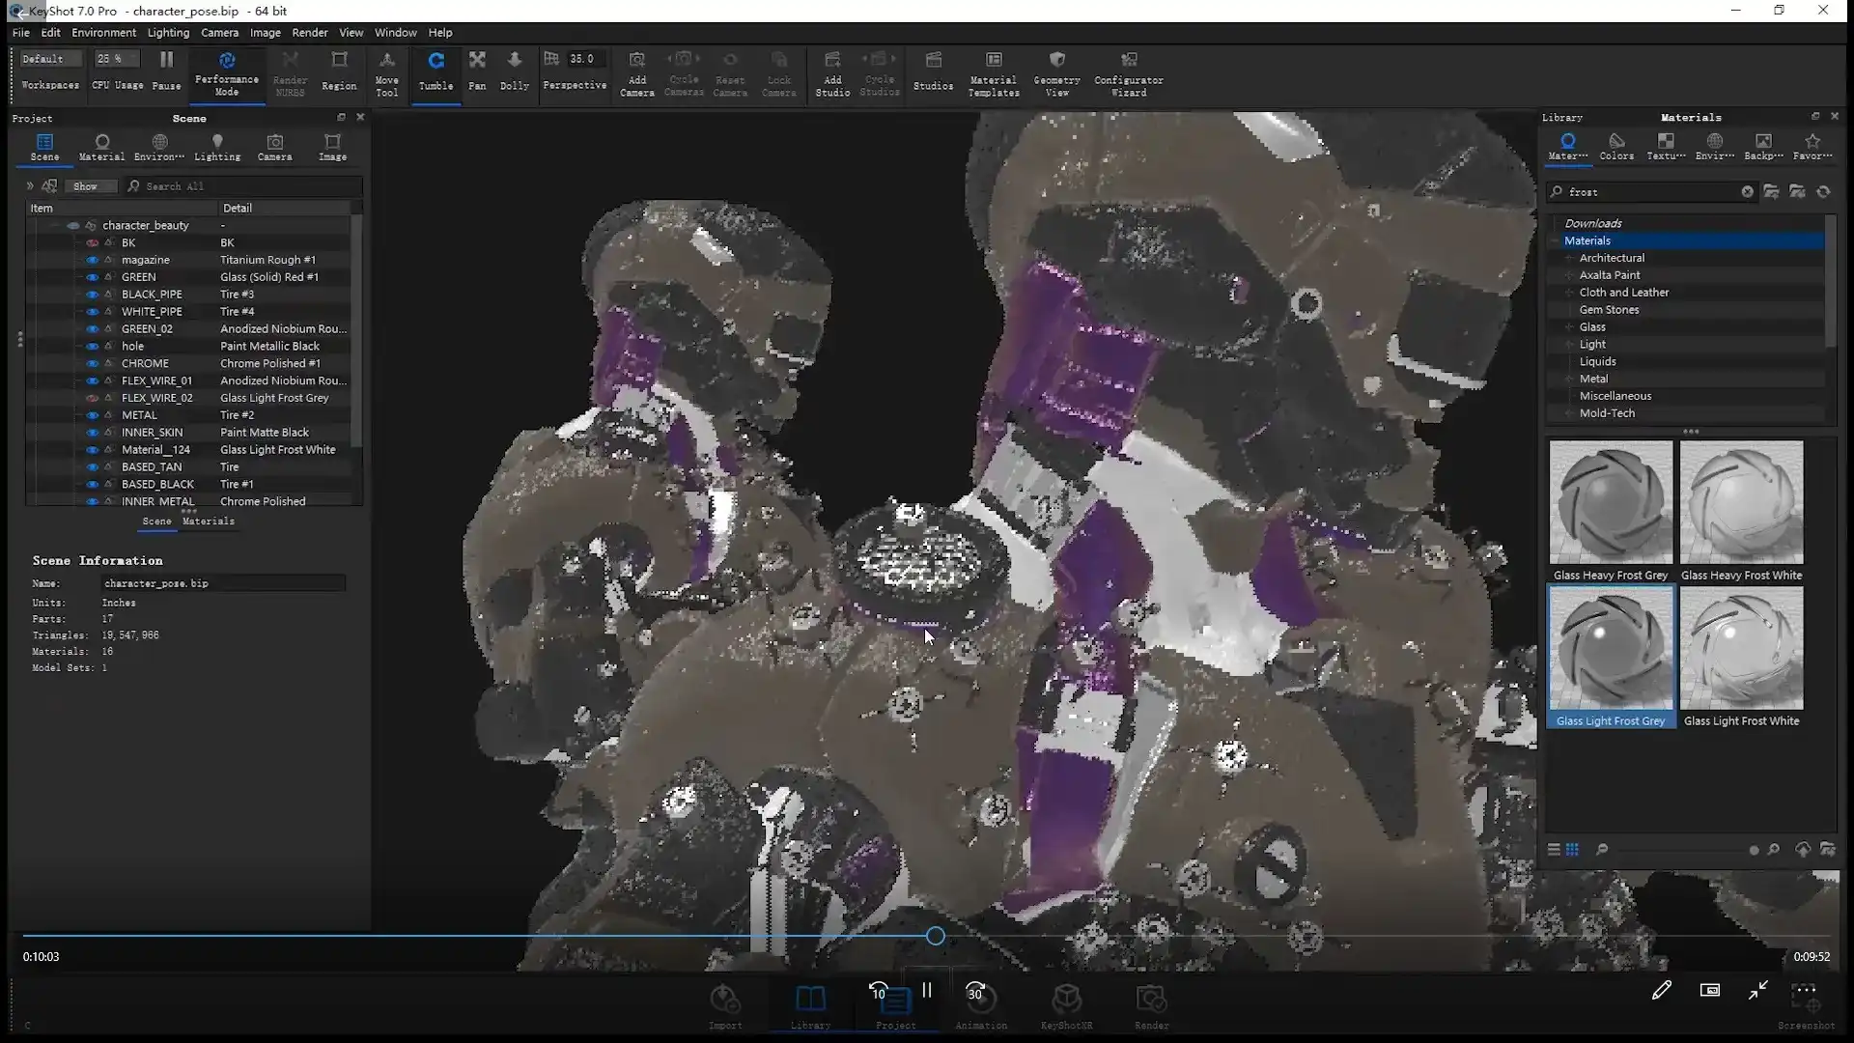Click the Add Camera tool
1854x1043 pixels.
(636, 72)
